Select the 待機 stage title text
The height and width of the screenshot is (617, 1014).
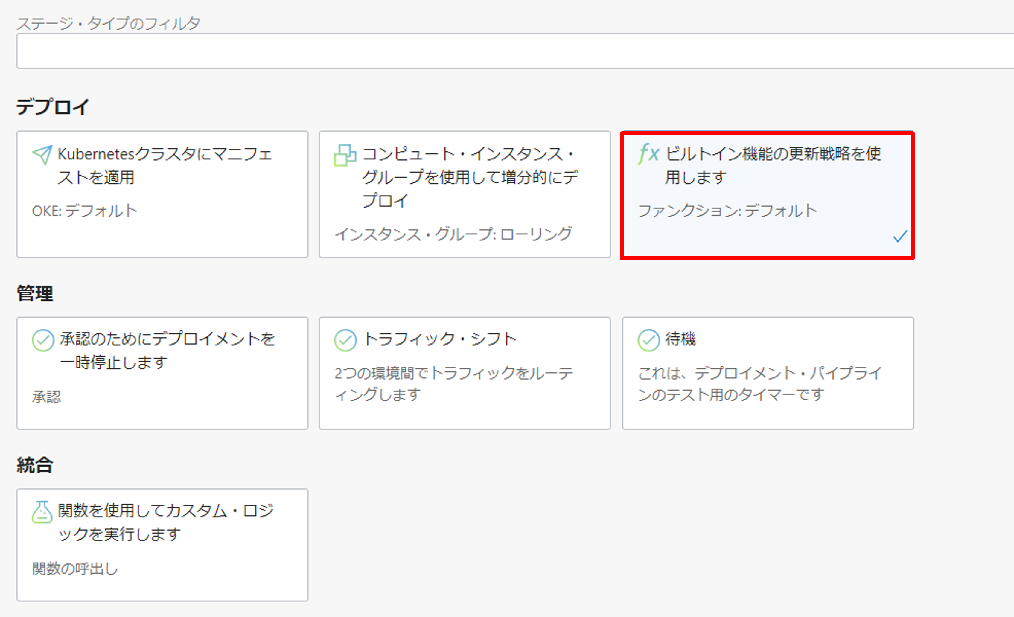(x=680, y=339)
